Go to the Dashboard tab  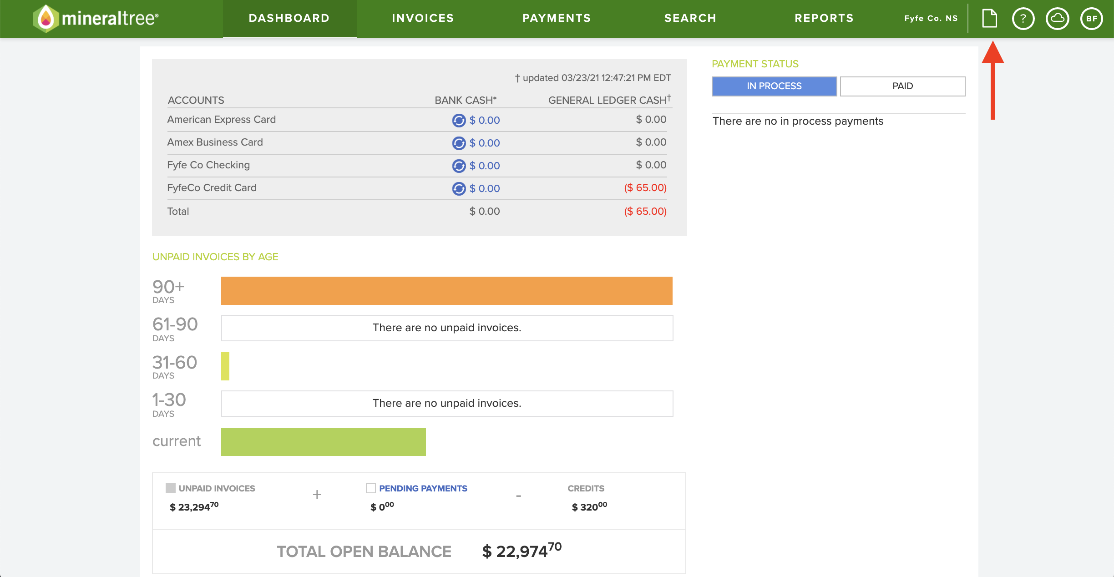(x=289, y=18)
